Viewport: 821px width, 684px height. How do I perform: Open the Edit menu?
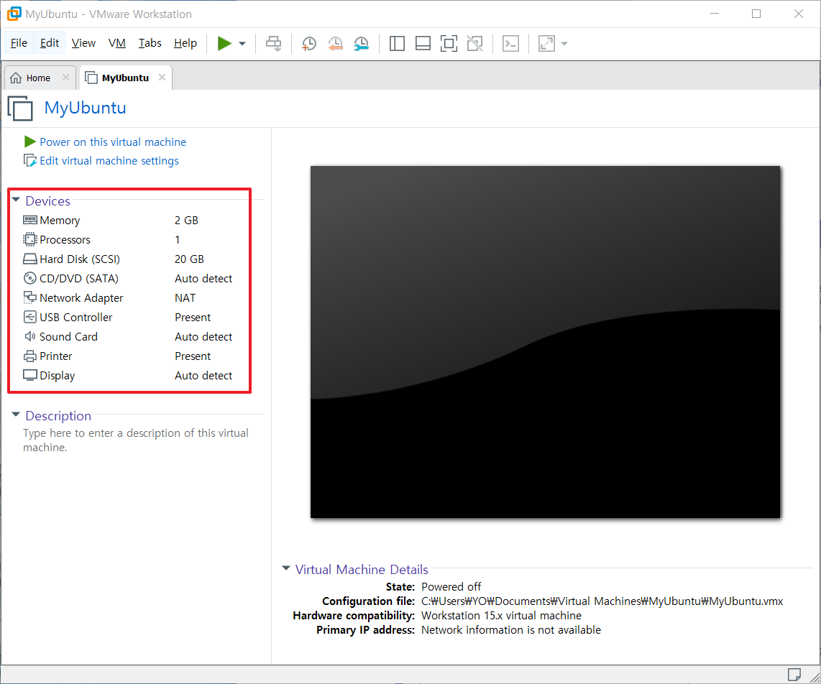click(49, 43)
